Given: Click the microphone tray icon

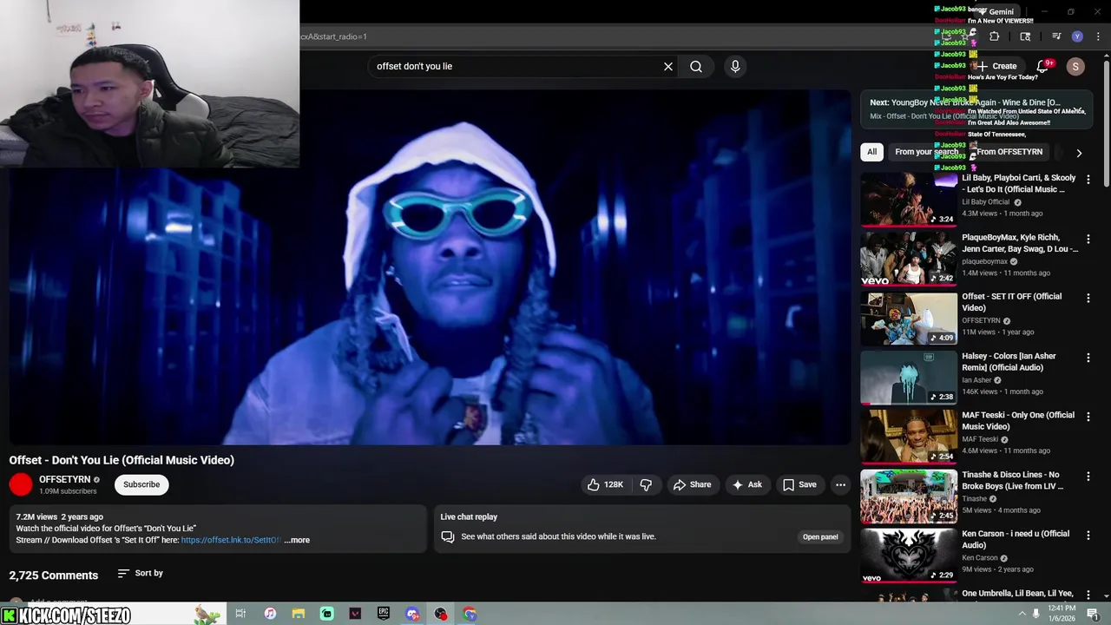Looking at the screenshot, I should tap(1035, 614).
